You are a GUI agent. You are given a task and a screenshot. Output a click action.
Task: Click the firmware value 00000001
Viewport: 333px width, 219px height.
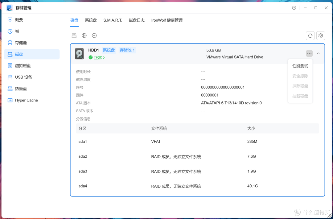210,95
